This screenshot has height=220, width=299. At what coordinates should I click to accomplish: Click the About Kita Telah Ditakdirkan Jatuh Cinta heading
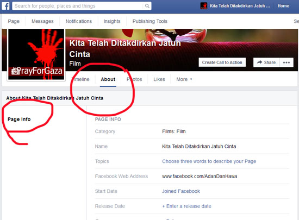click(55, 98)
